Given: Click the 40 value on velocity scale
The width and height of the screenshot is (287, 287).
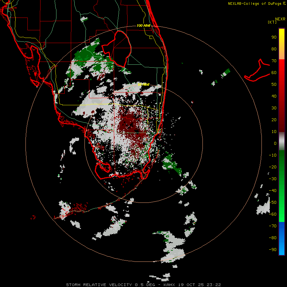Looking at the screenshot, I should click(x=274, y=96).
